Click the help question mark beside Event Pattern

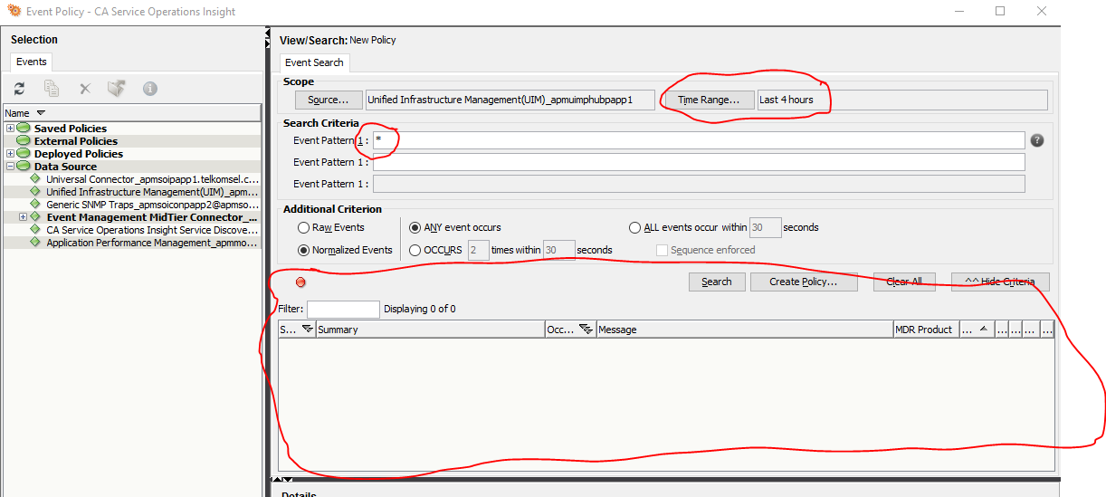coord(1037,140)
